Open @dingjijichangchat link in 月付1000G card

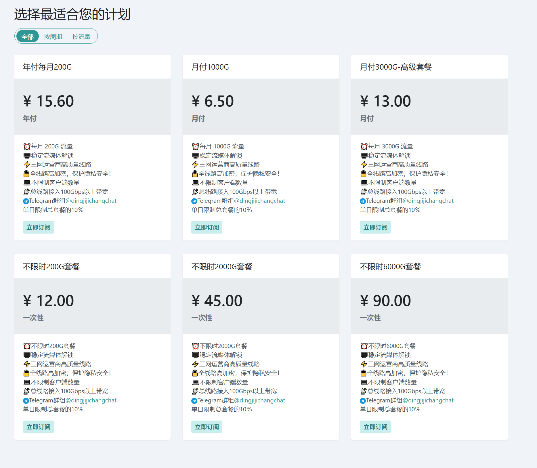pos(259,201)
